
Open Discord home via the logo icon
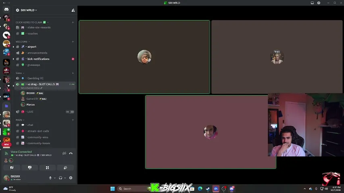(6, 9)
